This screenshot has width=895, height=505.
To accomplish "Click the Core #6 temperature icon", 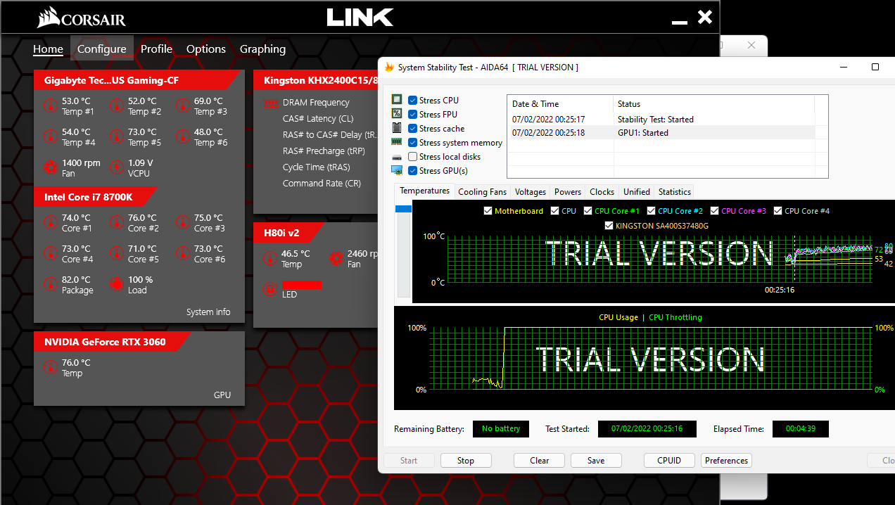I will pyautogui.click(x=183, y=253).
